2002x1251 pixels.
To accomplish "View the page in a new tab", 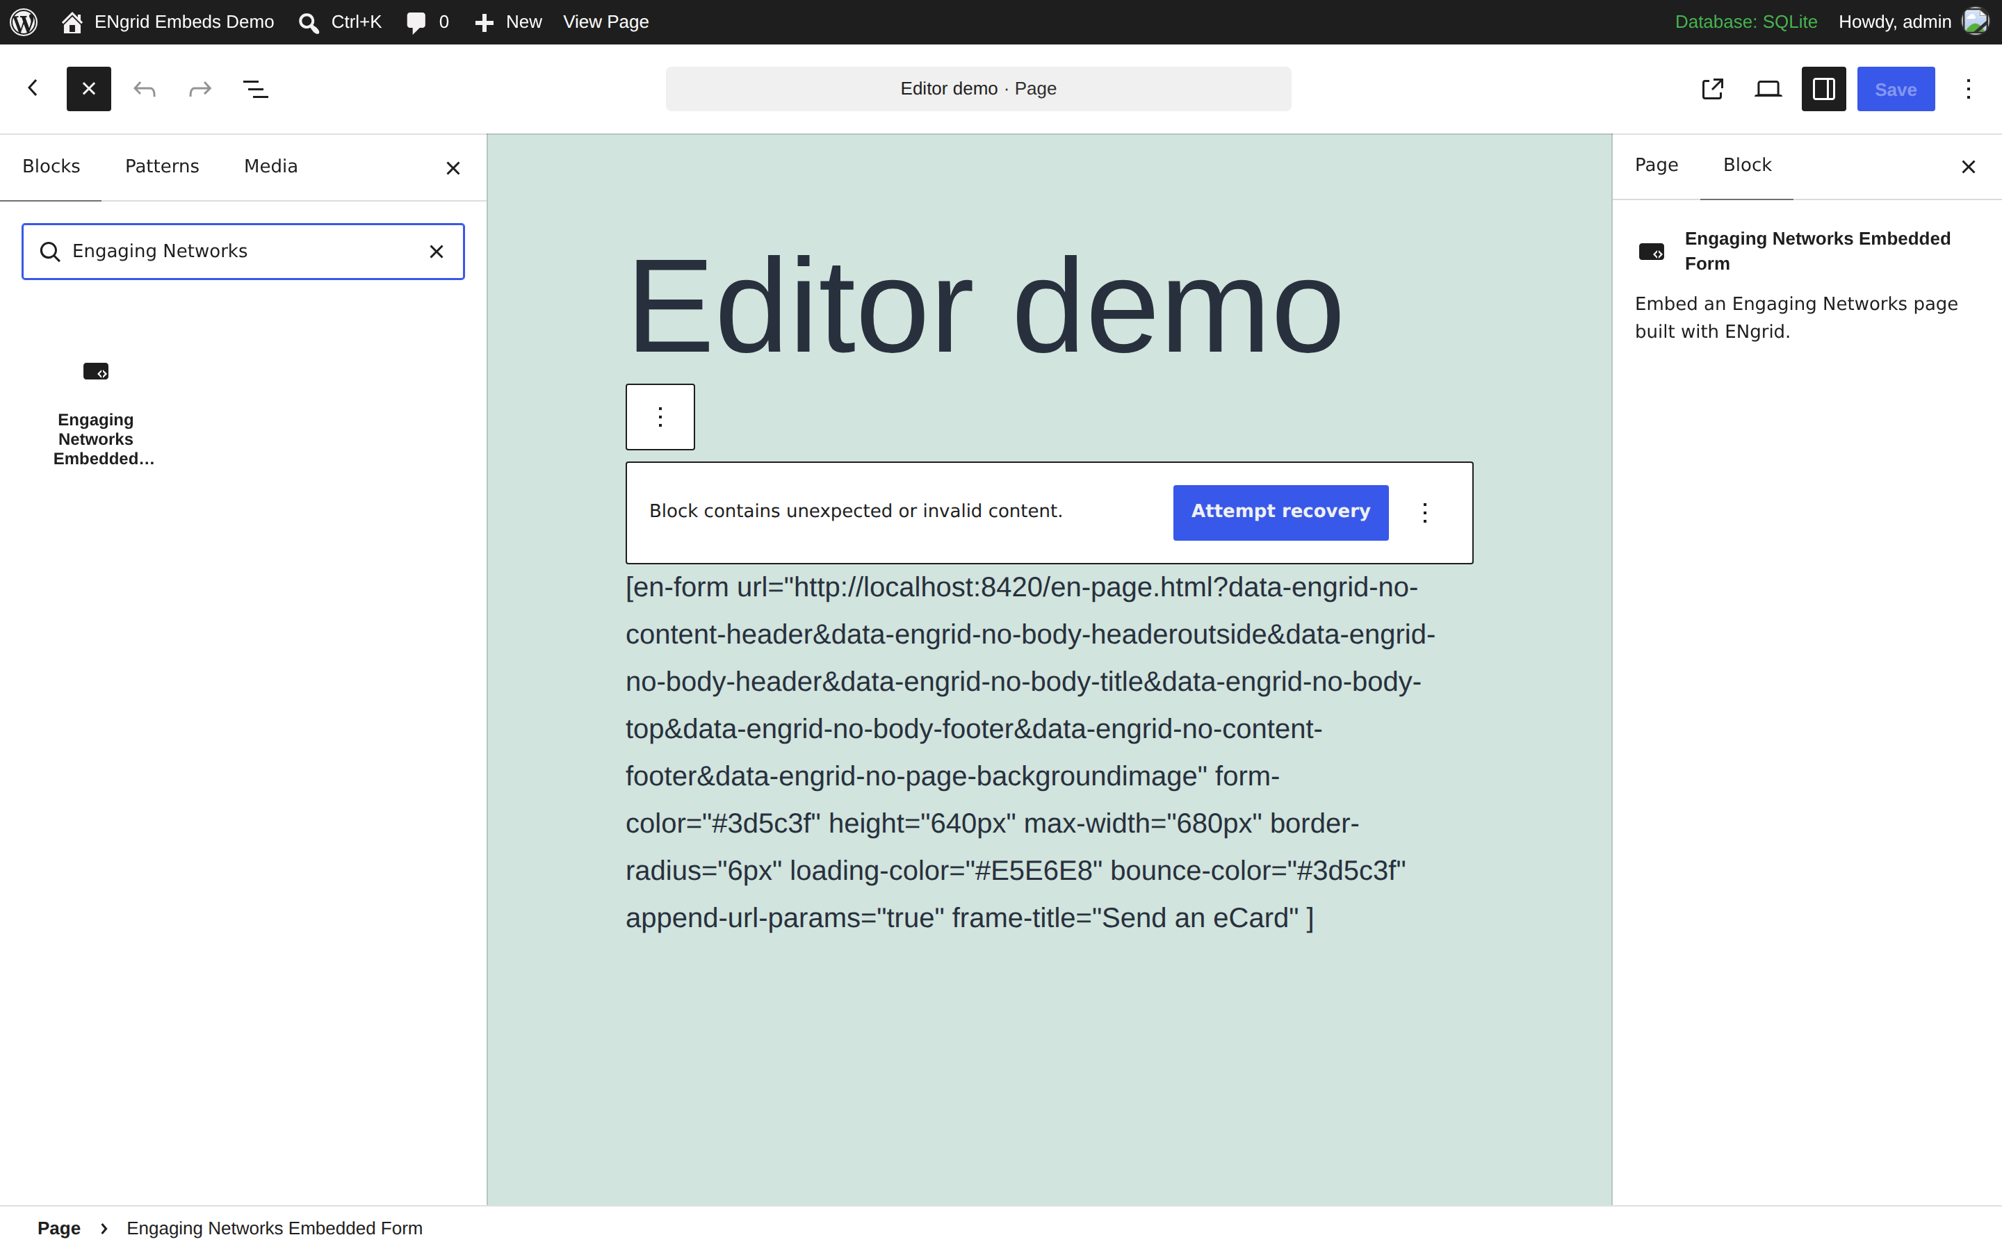I will (1712, 88).
